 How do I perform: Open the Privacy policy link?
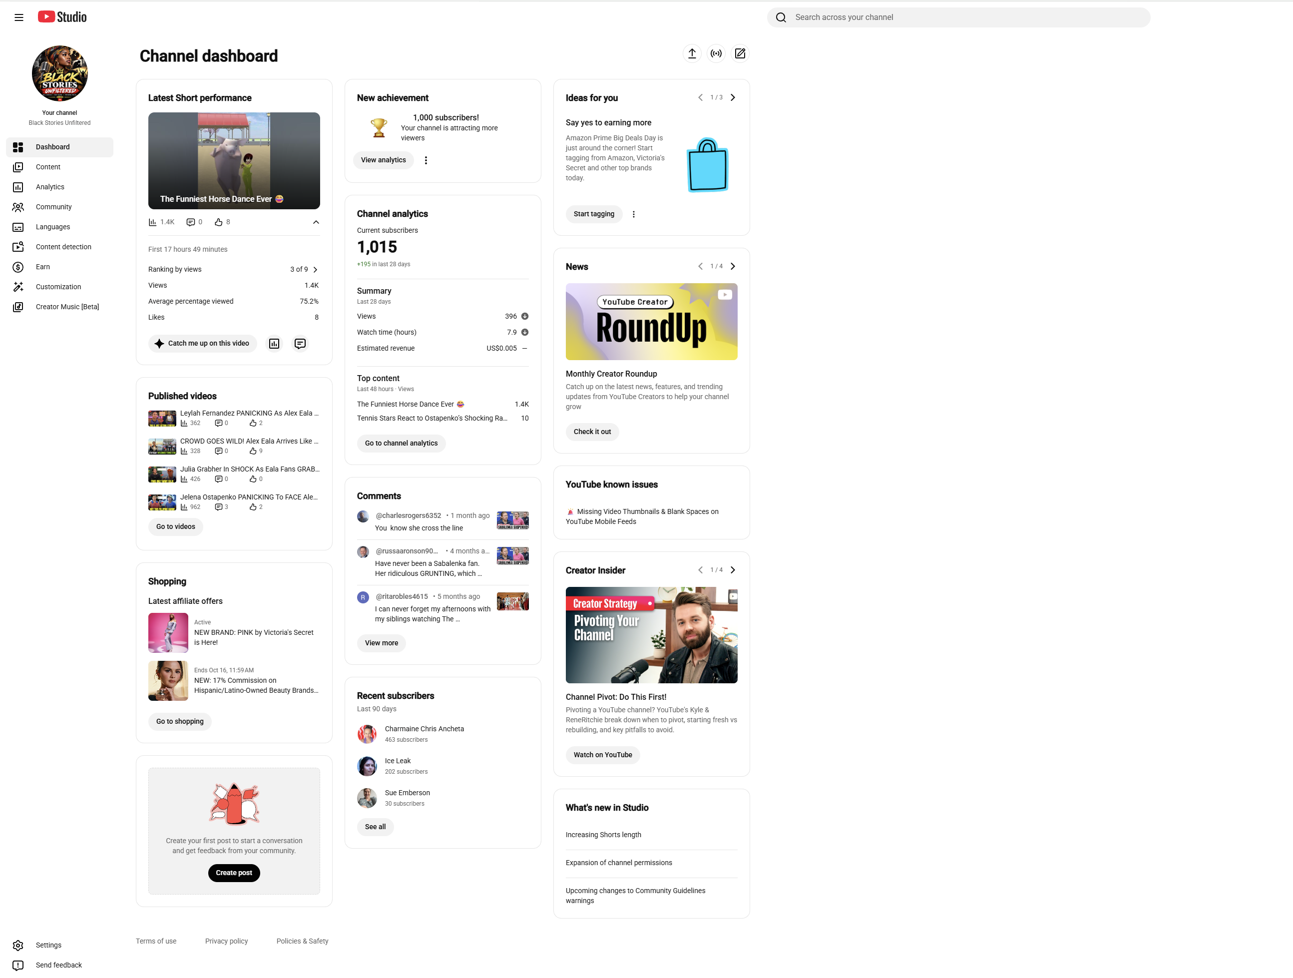(x=226, y=941)
